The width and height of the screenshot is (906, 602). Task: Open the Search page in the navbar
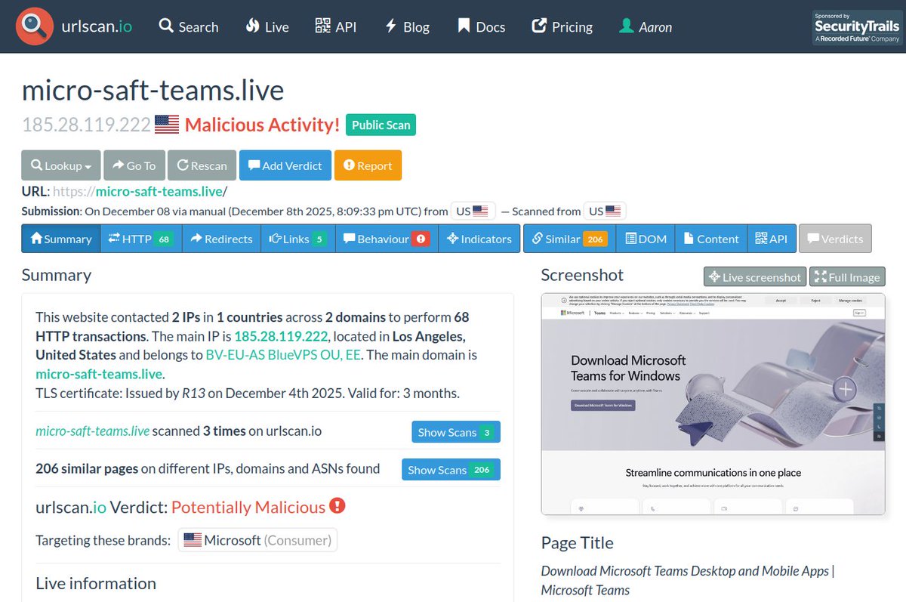pyautogui.click(x=189, y=26)
